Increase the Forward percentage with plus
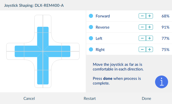172x104 pixels. coord(149,16)
